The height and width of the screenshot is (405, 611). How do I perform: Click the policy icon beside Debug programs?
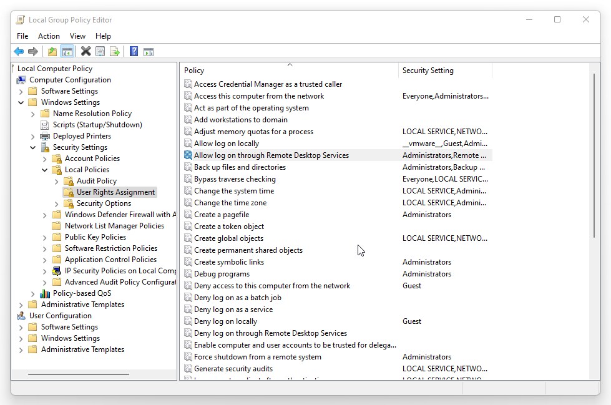[x=188, y=273]
